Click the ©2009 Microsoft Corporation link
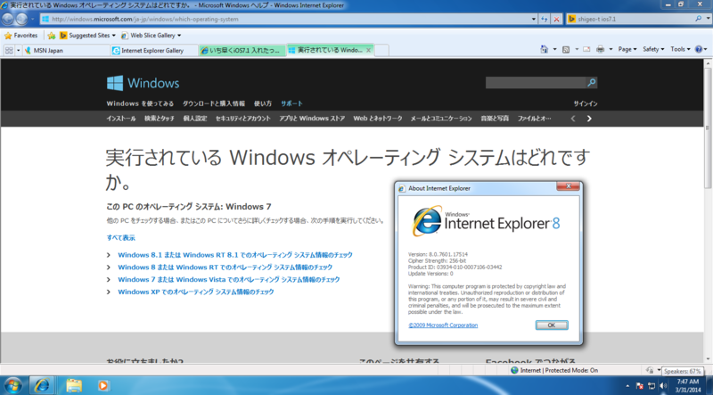The width and height of the screenshot is (713, 395). coord(443,325)
